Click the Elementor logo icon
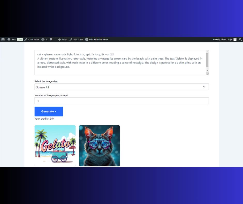243x204 pixels. pyautogui.click(x=87, y=39)
